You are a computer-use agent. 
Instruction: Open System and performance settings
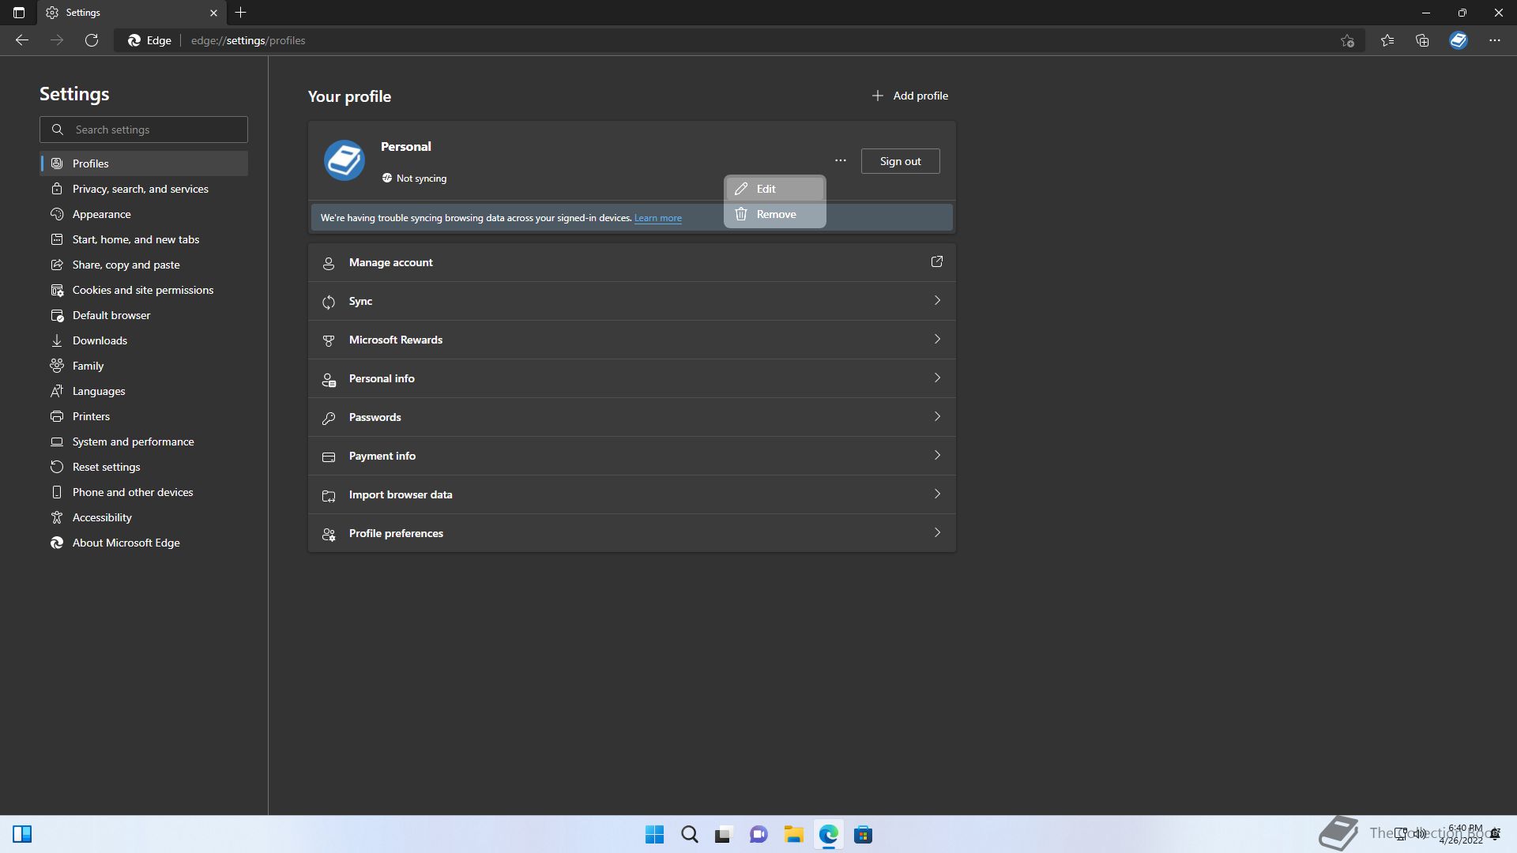pos(144,442)
